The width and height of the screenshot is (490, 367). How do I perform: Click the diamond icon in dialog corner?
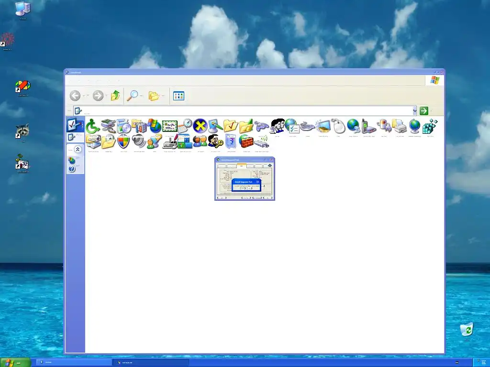[x=270, y=165]
